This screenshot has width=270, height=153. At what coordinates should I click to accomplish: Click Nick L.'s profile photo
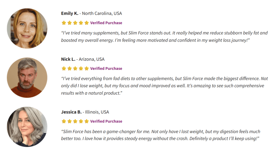point(27,78)
